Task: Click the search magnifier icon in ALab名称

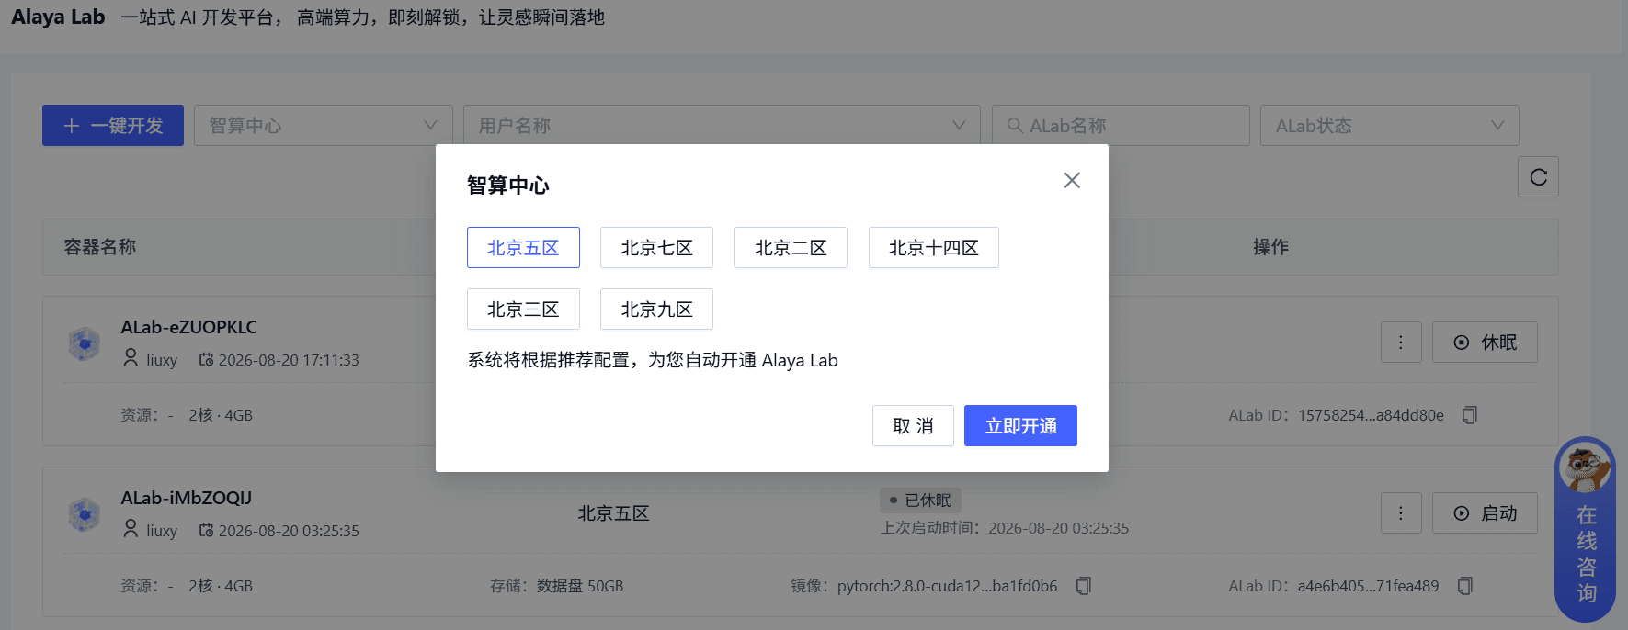Action: point(1015,126)
